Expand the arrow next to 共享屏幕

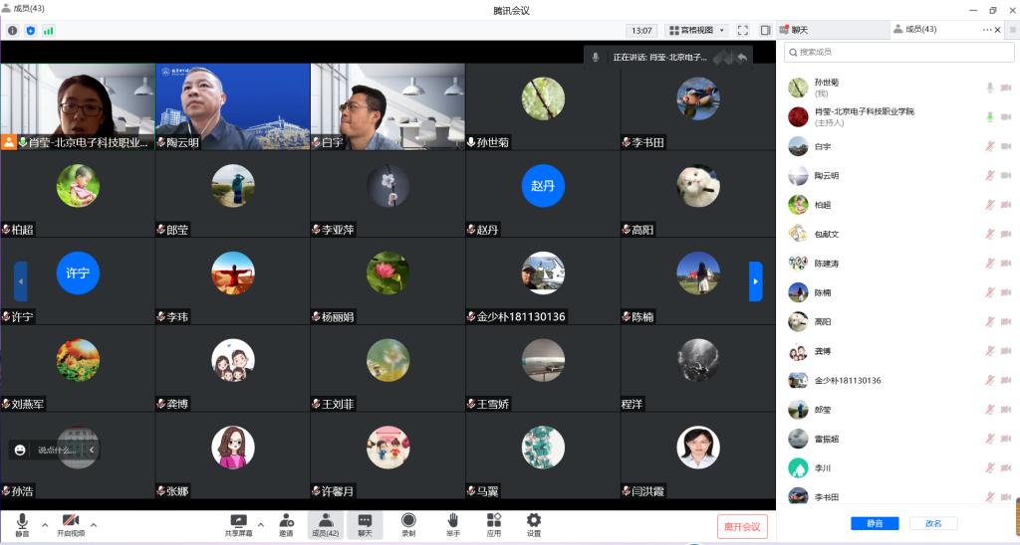(x=261, y=524)
